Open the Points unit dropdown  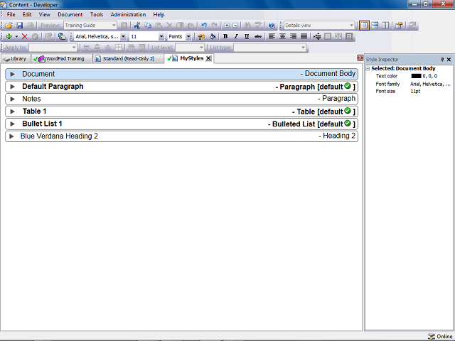(188, 36)
